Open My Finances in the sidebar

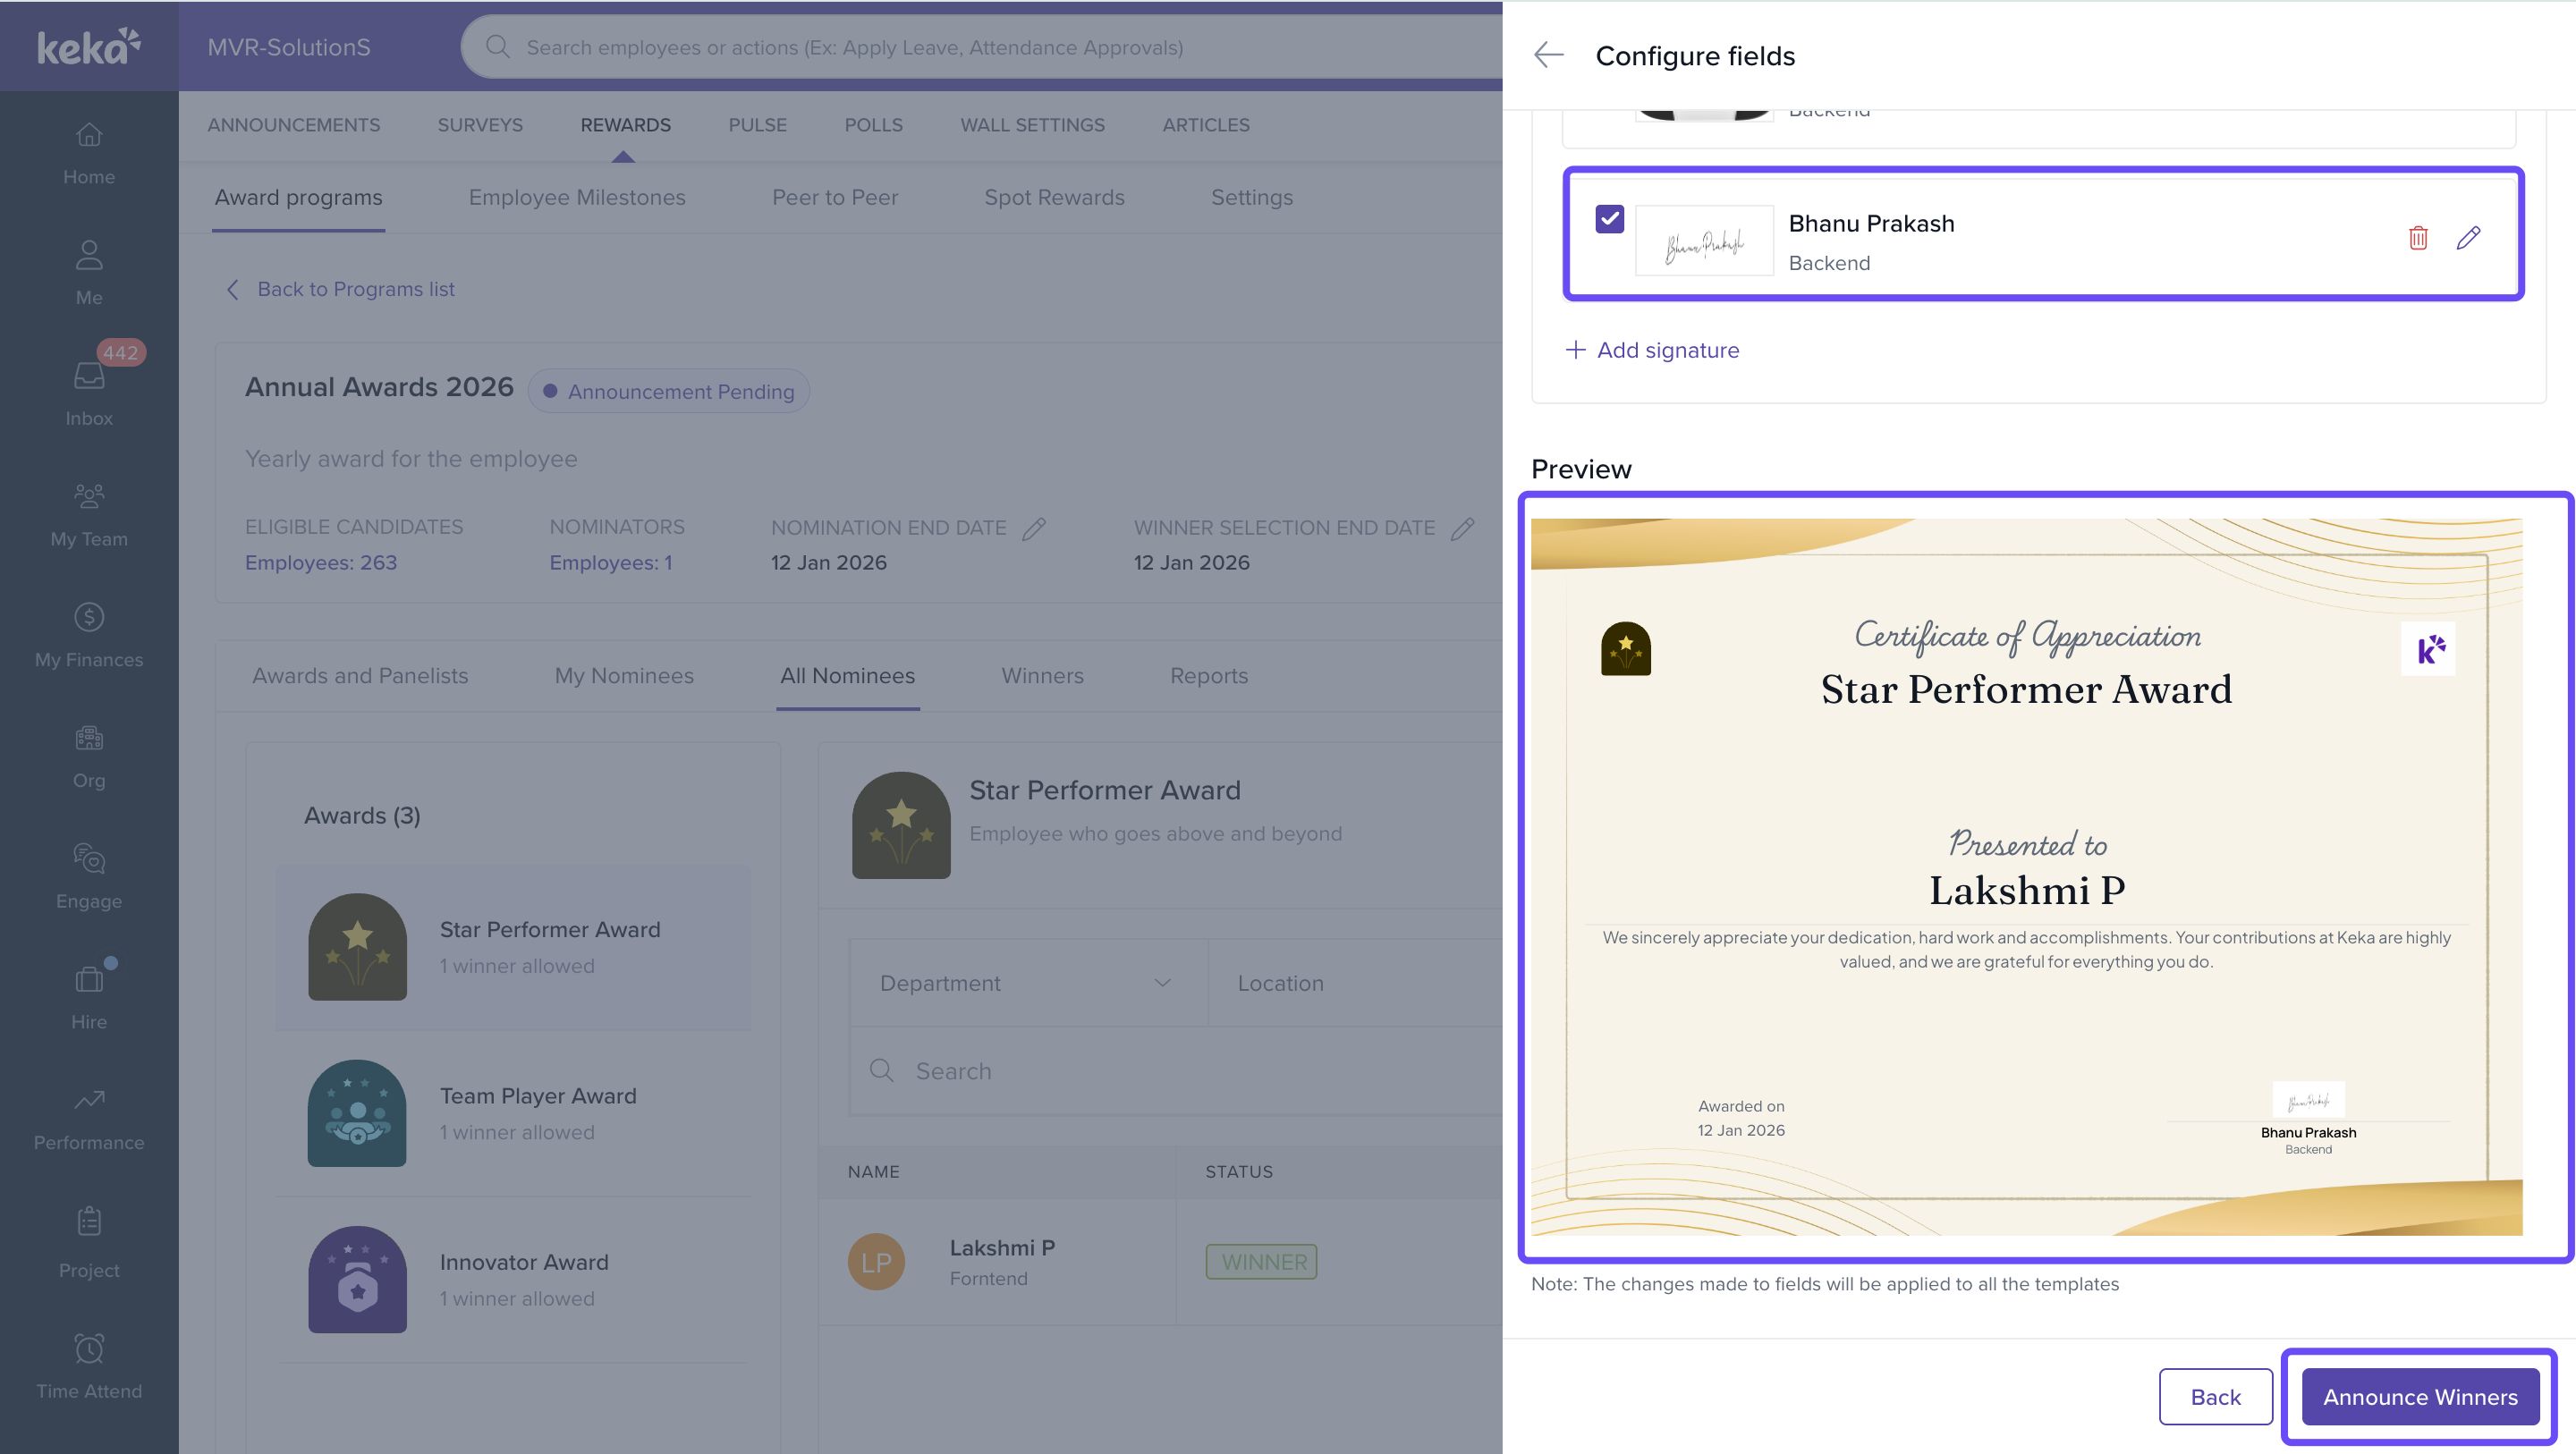click(89, 619)
